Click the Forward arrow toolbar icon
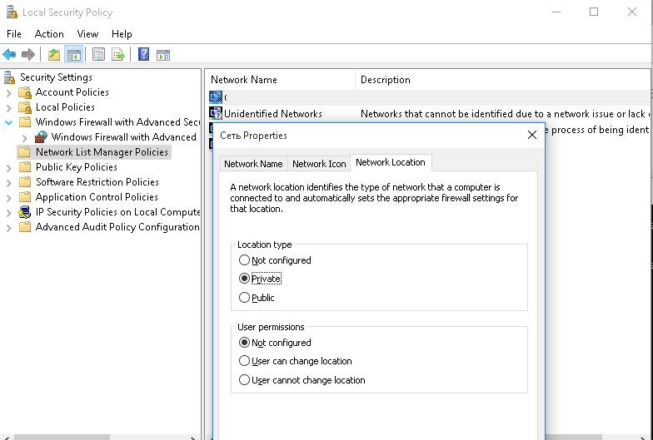This screenshot has height=440, width=653. tap(28, 55)
